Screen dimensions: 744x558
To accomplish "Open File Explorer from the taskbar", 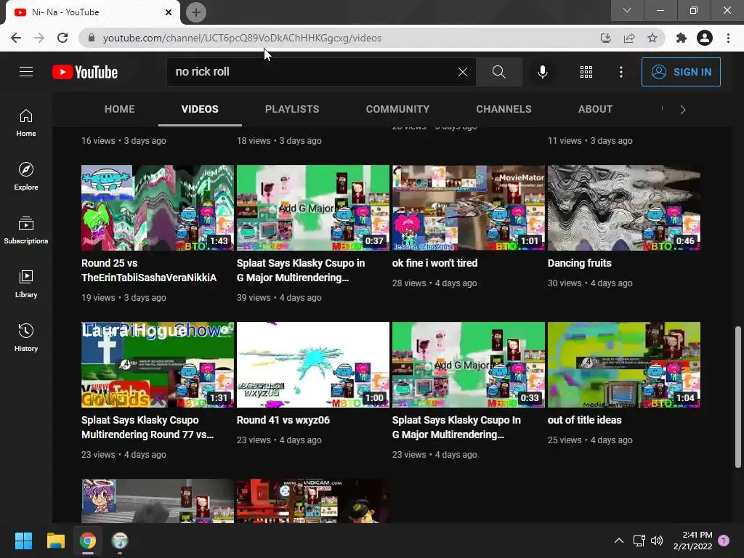I will (55, 541).
